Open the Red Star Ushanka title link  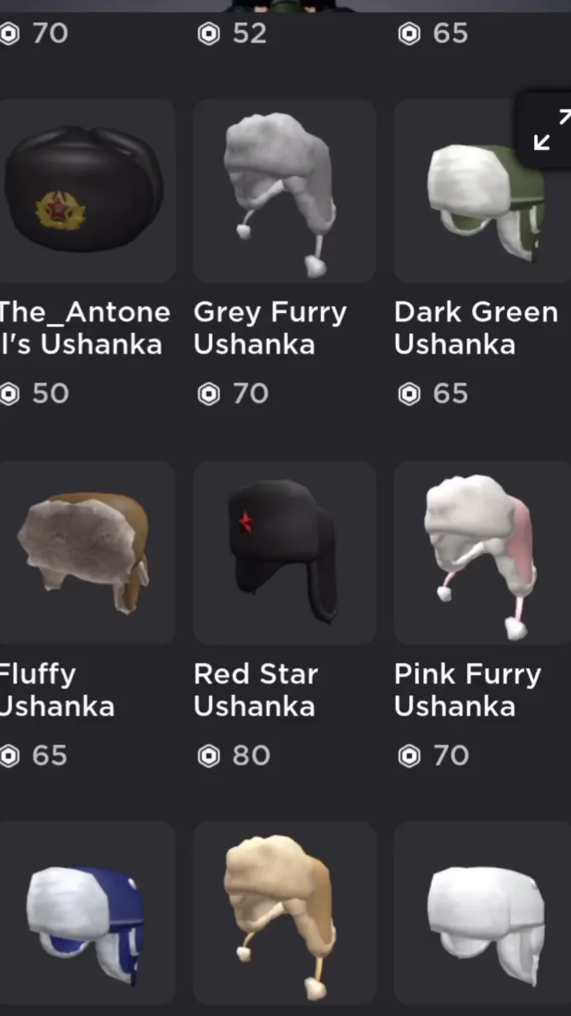256,690
